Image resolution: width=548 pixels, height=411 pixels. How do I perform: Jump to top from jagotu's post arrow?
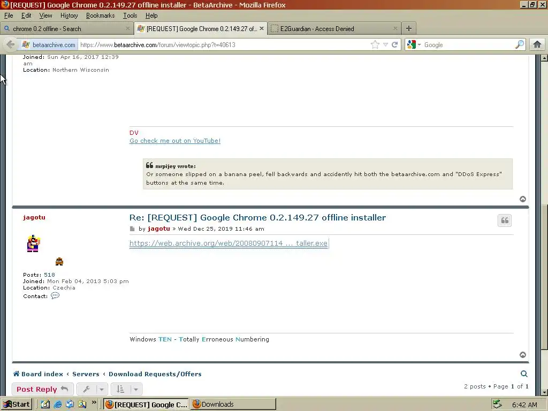[523, 355]
